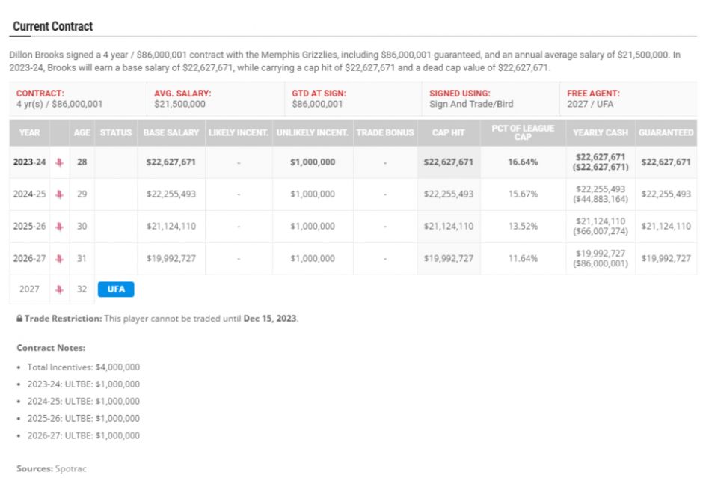Select the CAP HIT column header
Screen dimensions: 703x478
click(448, 132)
